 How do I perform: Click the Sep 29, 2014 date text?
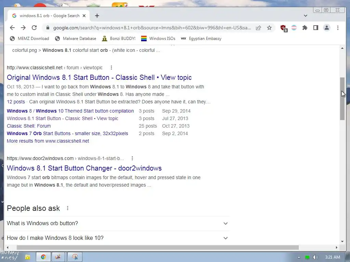coord(176,111)
